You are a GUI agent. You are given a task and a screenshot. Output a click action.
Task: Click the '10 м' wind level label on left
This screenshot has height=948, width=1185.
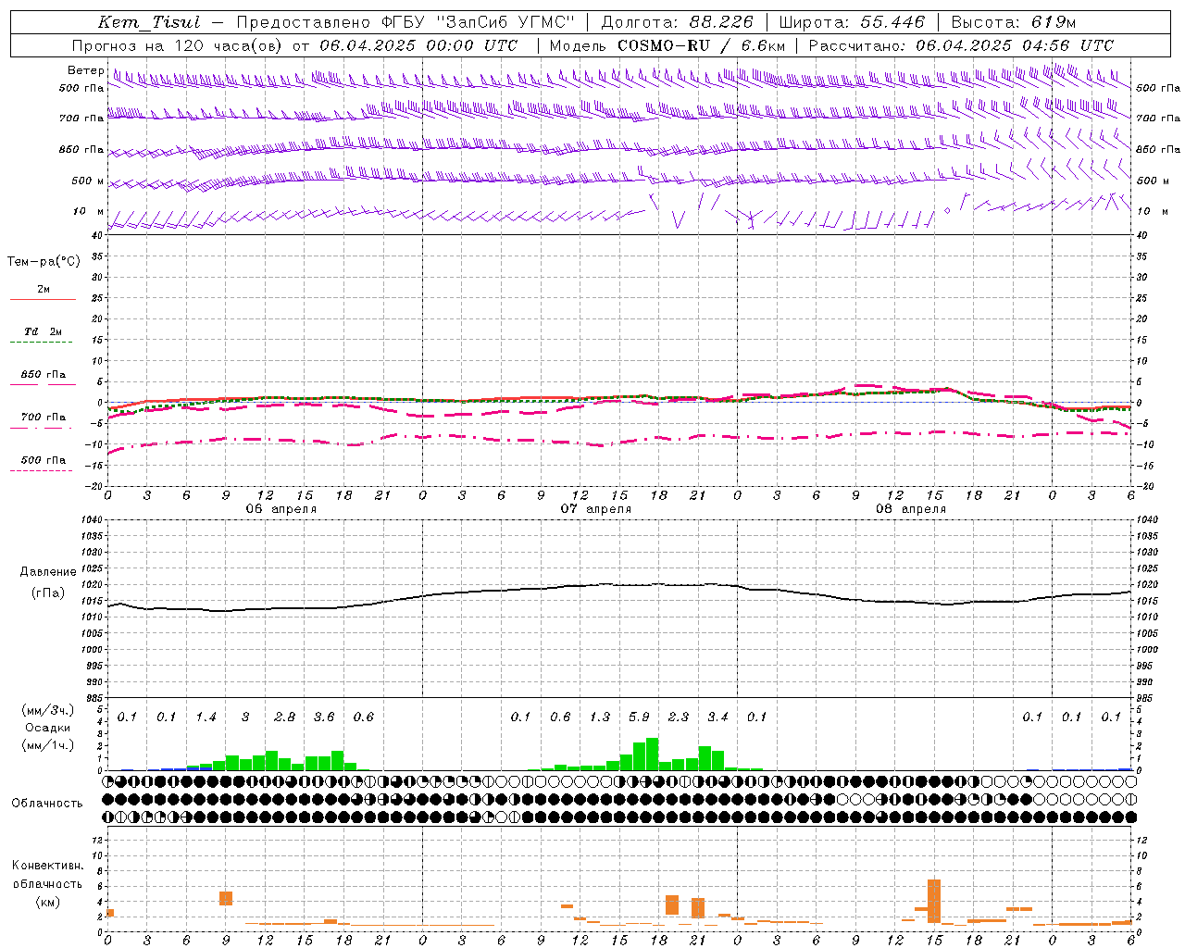[88, 211]
